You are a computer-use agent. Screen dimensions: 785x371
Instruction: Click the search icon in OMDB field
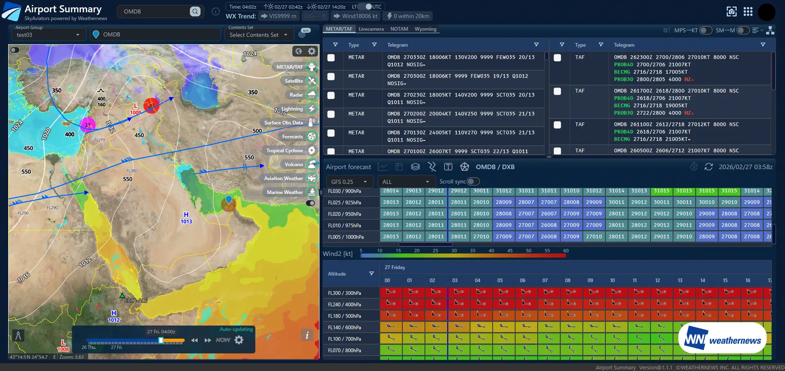pos(195,11)
